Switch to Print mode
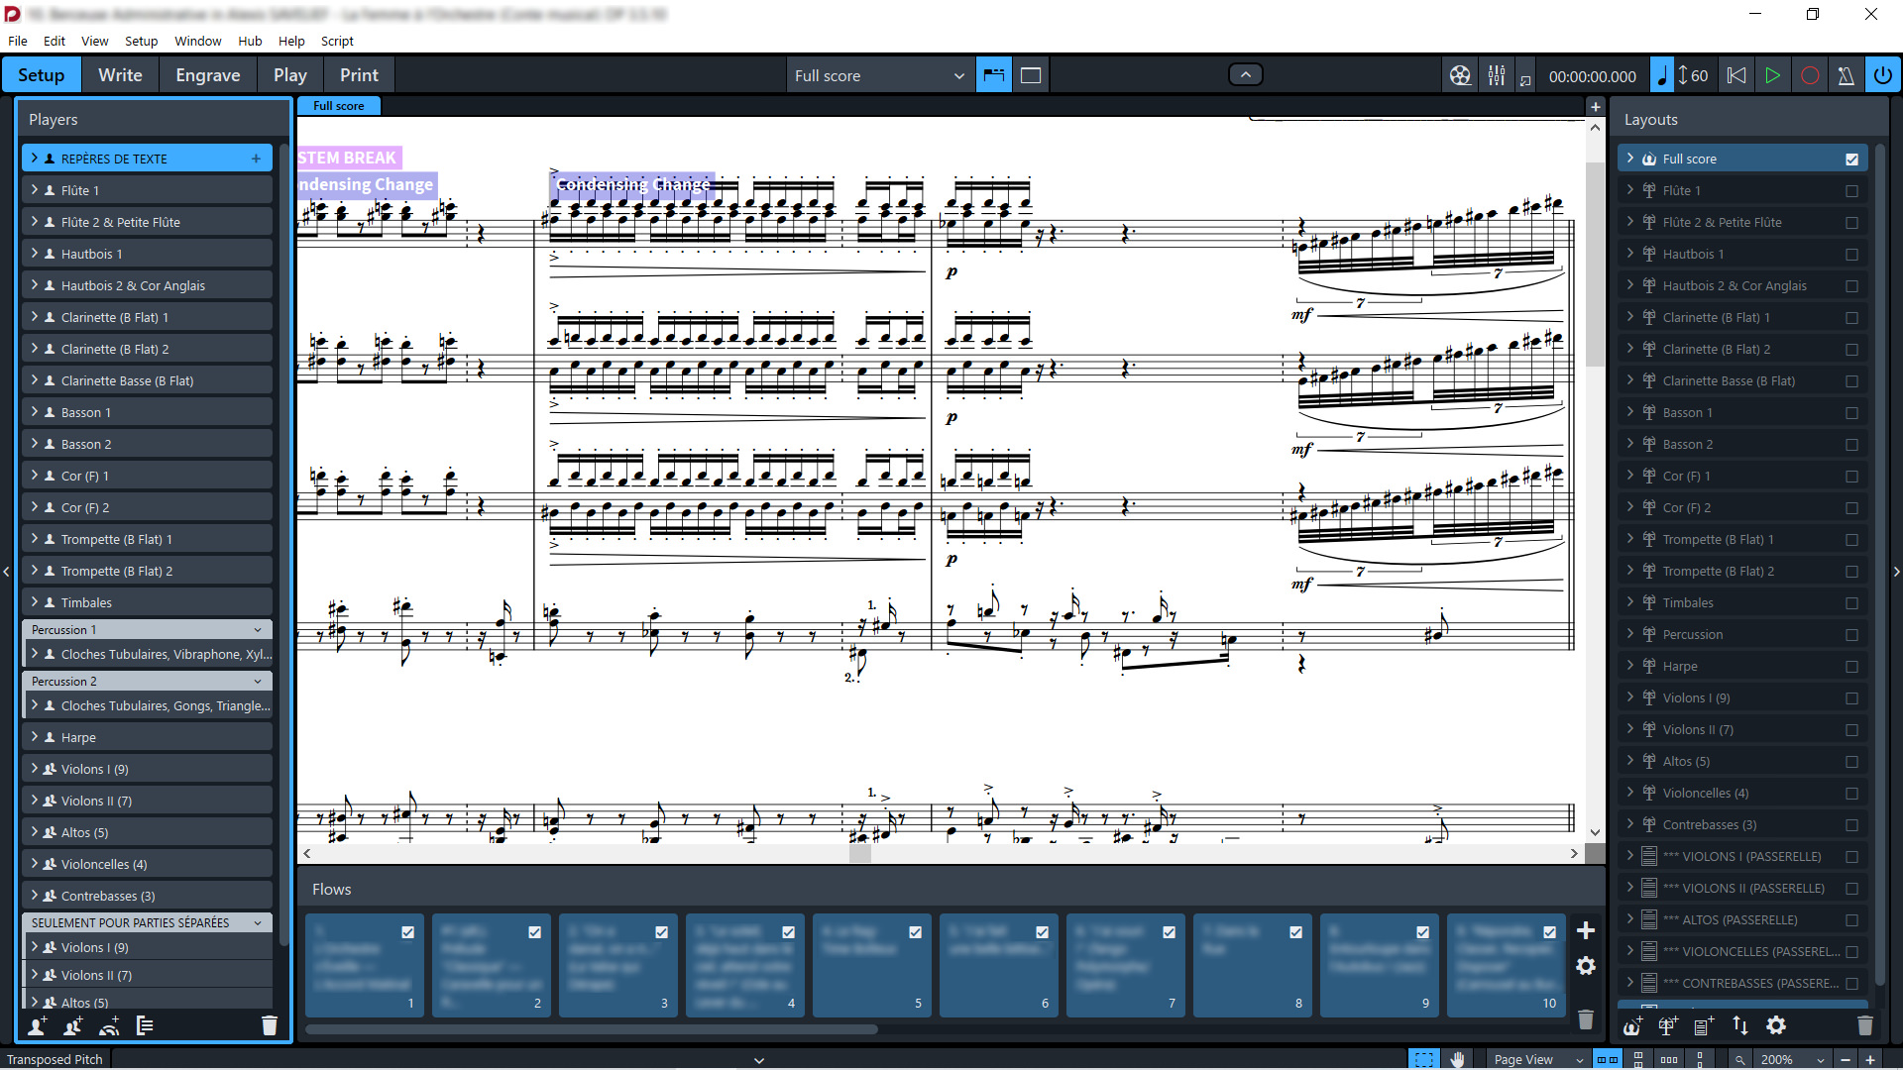 click(359, 75)
